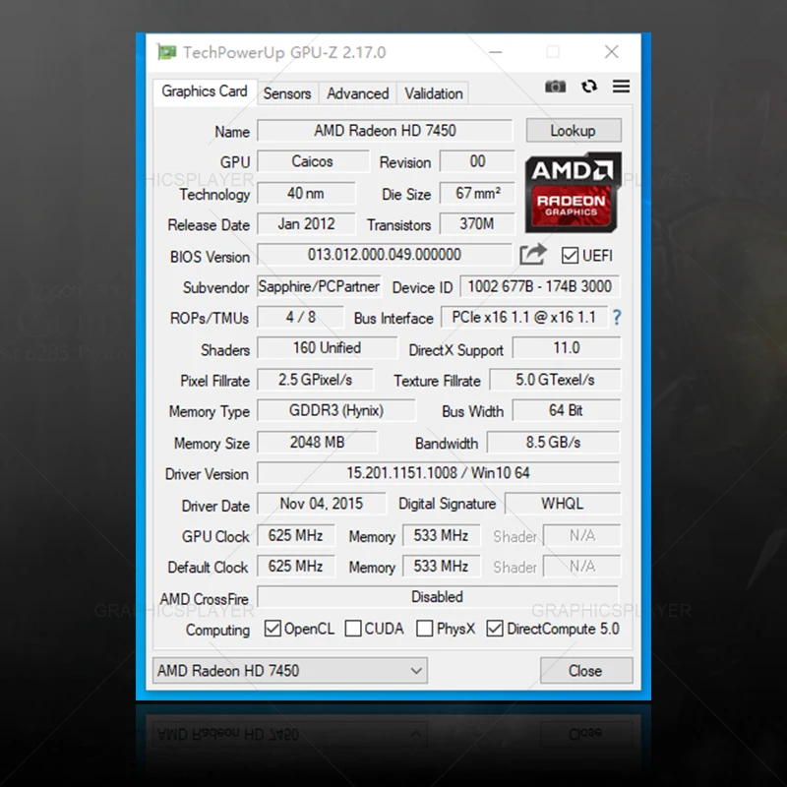Click the Bus Interface field PCIe x16 1.1
Viewport: 787px width, 787px height.
click(524, 317)
